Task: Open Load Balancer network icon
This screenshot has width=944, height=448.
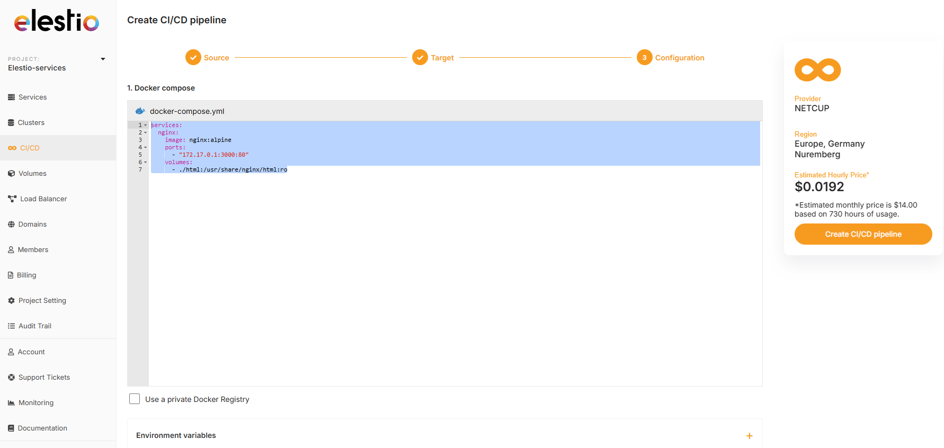Action: [x=12, y=199]
